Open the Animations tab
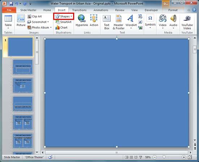The height and width of the screenshot is (162, 199). click(x=101, y=10)
